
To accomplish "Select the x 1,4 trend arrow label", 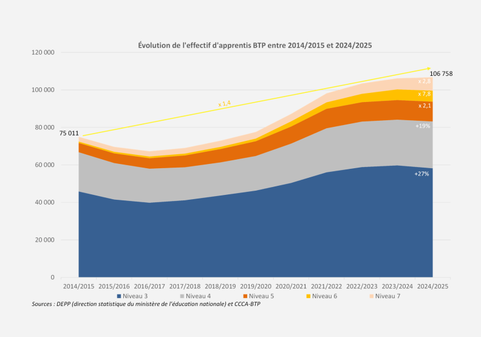I will (x=224, y=104).
